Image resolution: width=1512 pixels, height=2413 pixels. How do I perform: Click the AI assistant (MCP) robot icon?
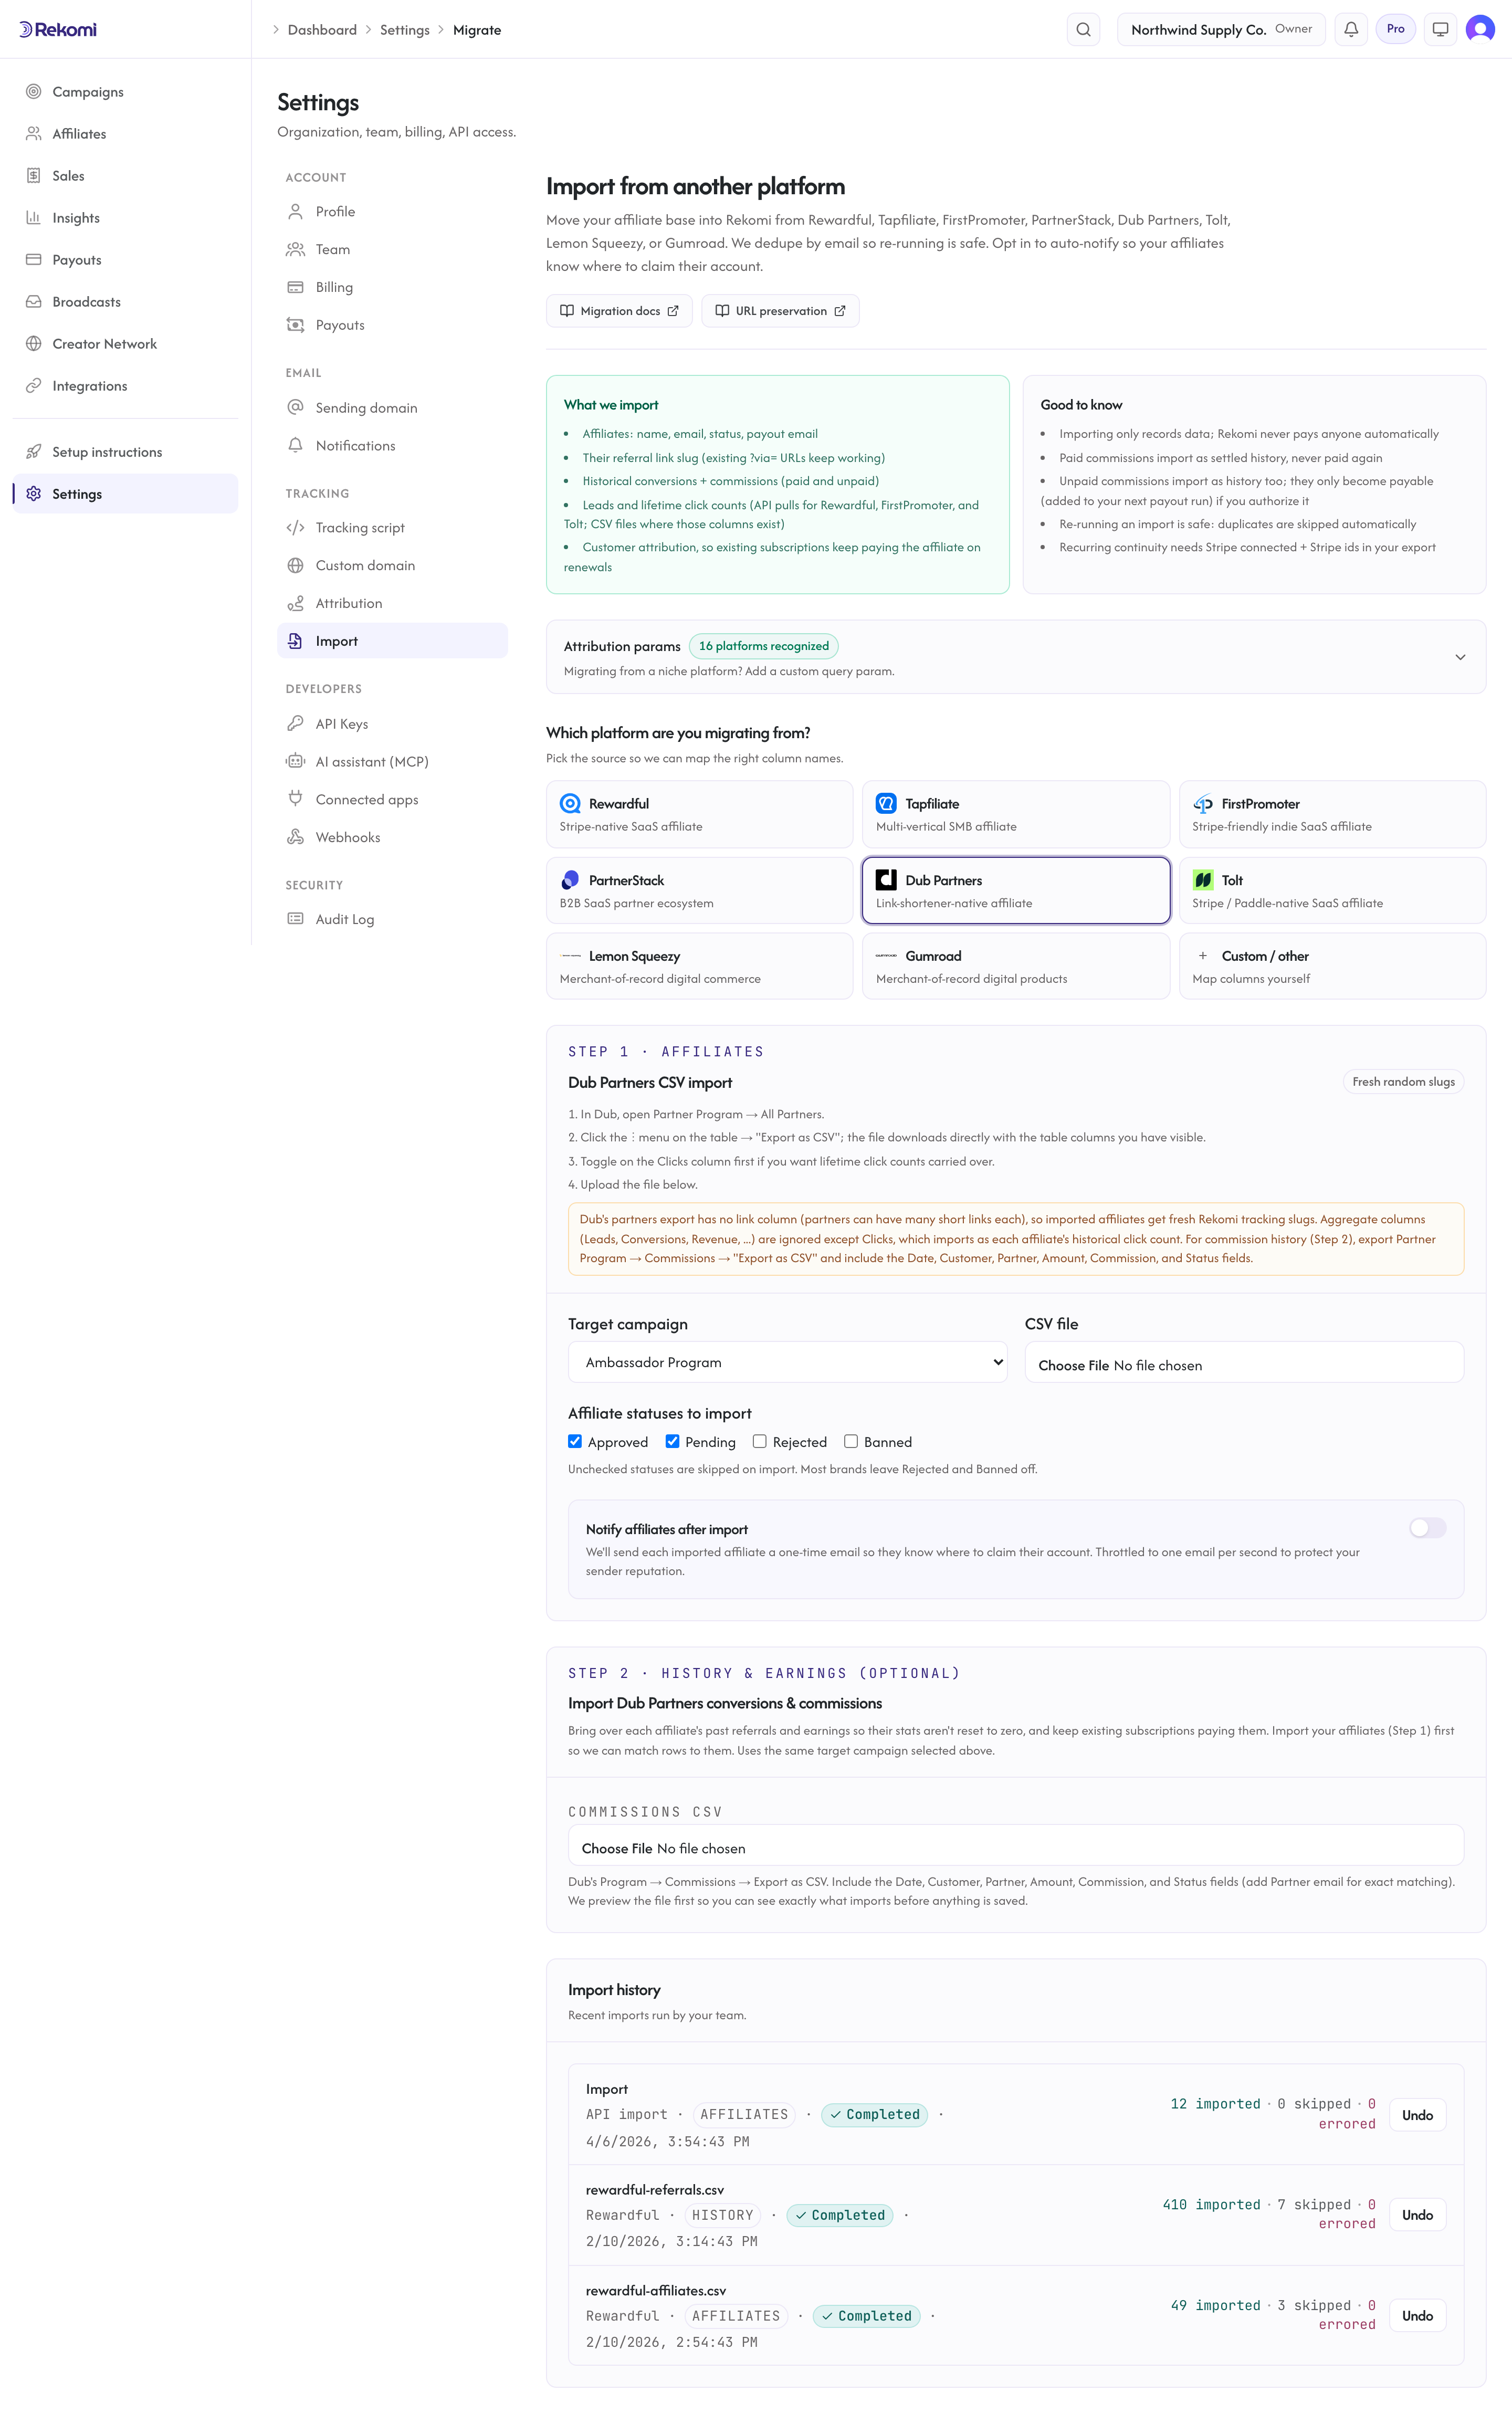(x=295, y=761)
